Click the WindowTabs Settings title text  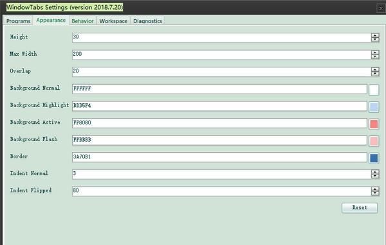tap(64, 7)
